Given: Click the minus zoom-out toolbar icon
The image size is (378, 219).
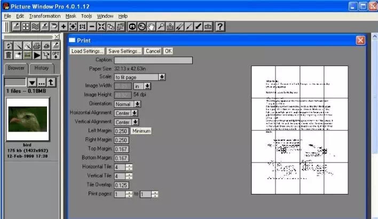Looking at the screenshot, I should click(x=92, y=27).
